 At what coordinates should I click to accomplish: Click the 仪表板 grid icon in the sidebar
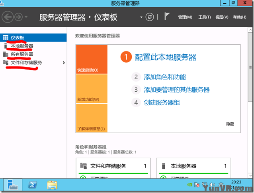coord(6,37)
